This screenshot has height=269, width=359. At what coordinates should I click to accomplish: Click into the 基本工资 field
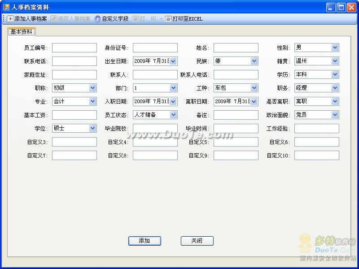click(74, 115)
